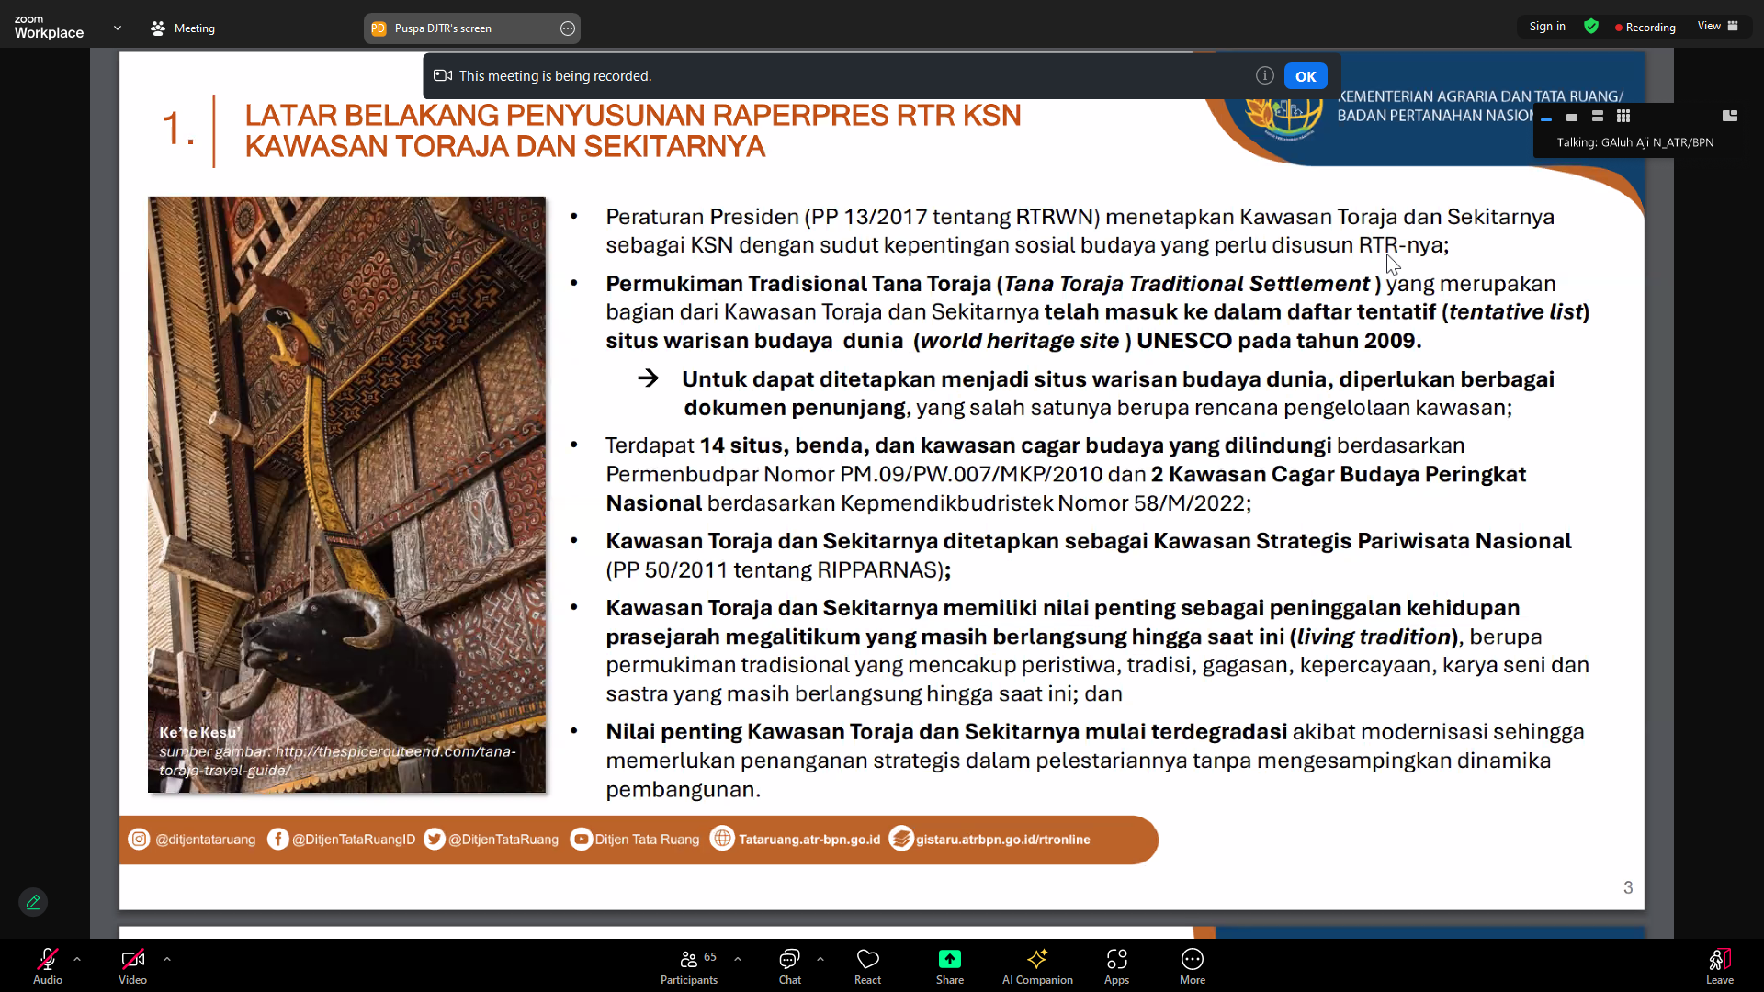Click 'This meeting is being recorded.' text

point(555,76)
